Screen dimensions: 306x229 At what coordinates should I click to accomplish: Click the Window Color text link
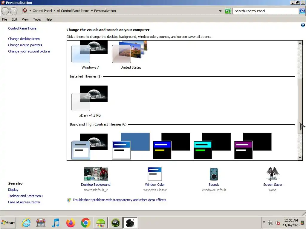click(x=155, y=185)
